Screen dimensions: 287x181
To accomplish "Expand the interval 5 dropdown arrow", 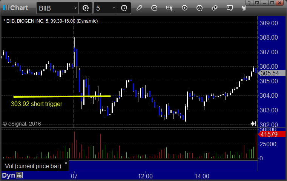I will [114, 8].
